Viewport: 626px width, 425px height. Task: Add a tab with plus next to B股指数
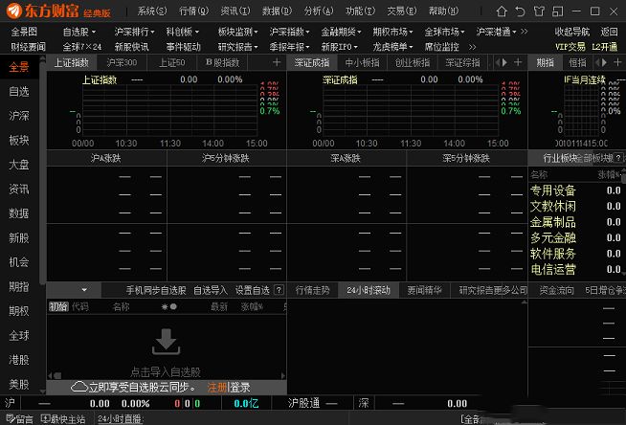[277, 62]
